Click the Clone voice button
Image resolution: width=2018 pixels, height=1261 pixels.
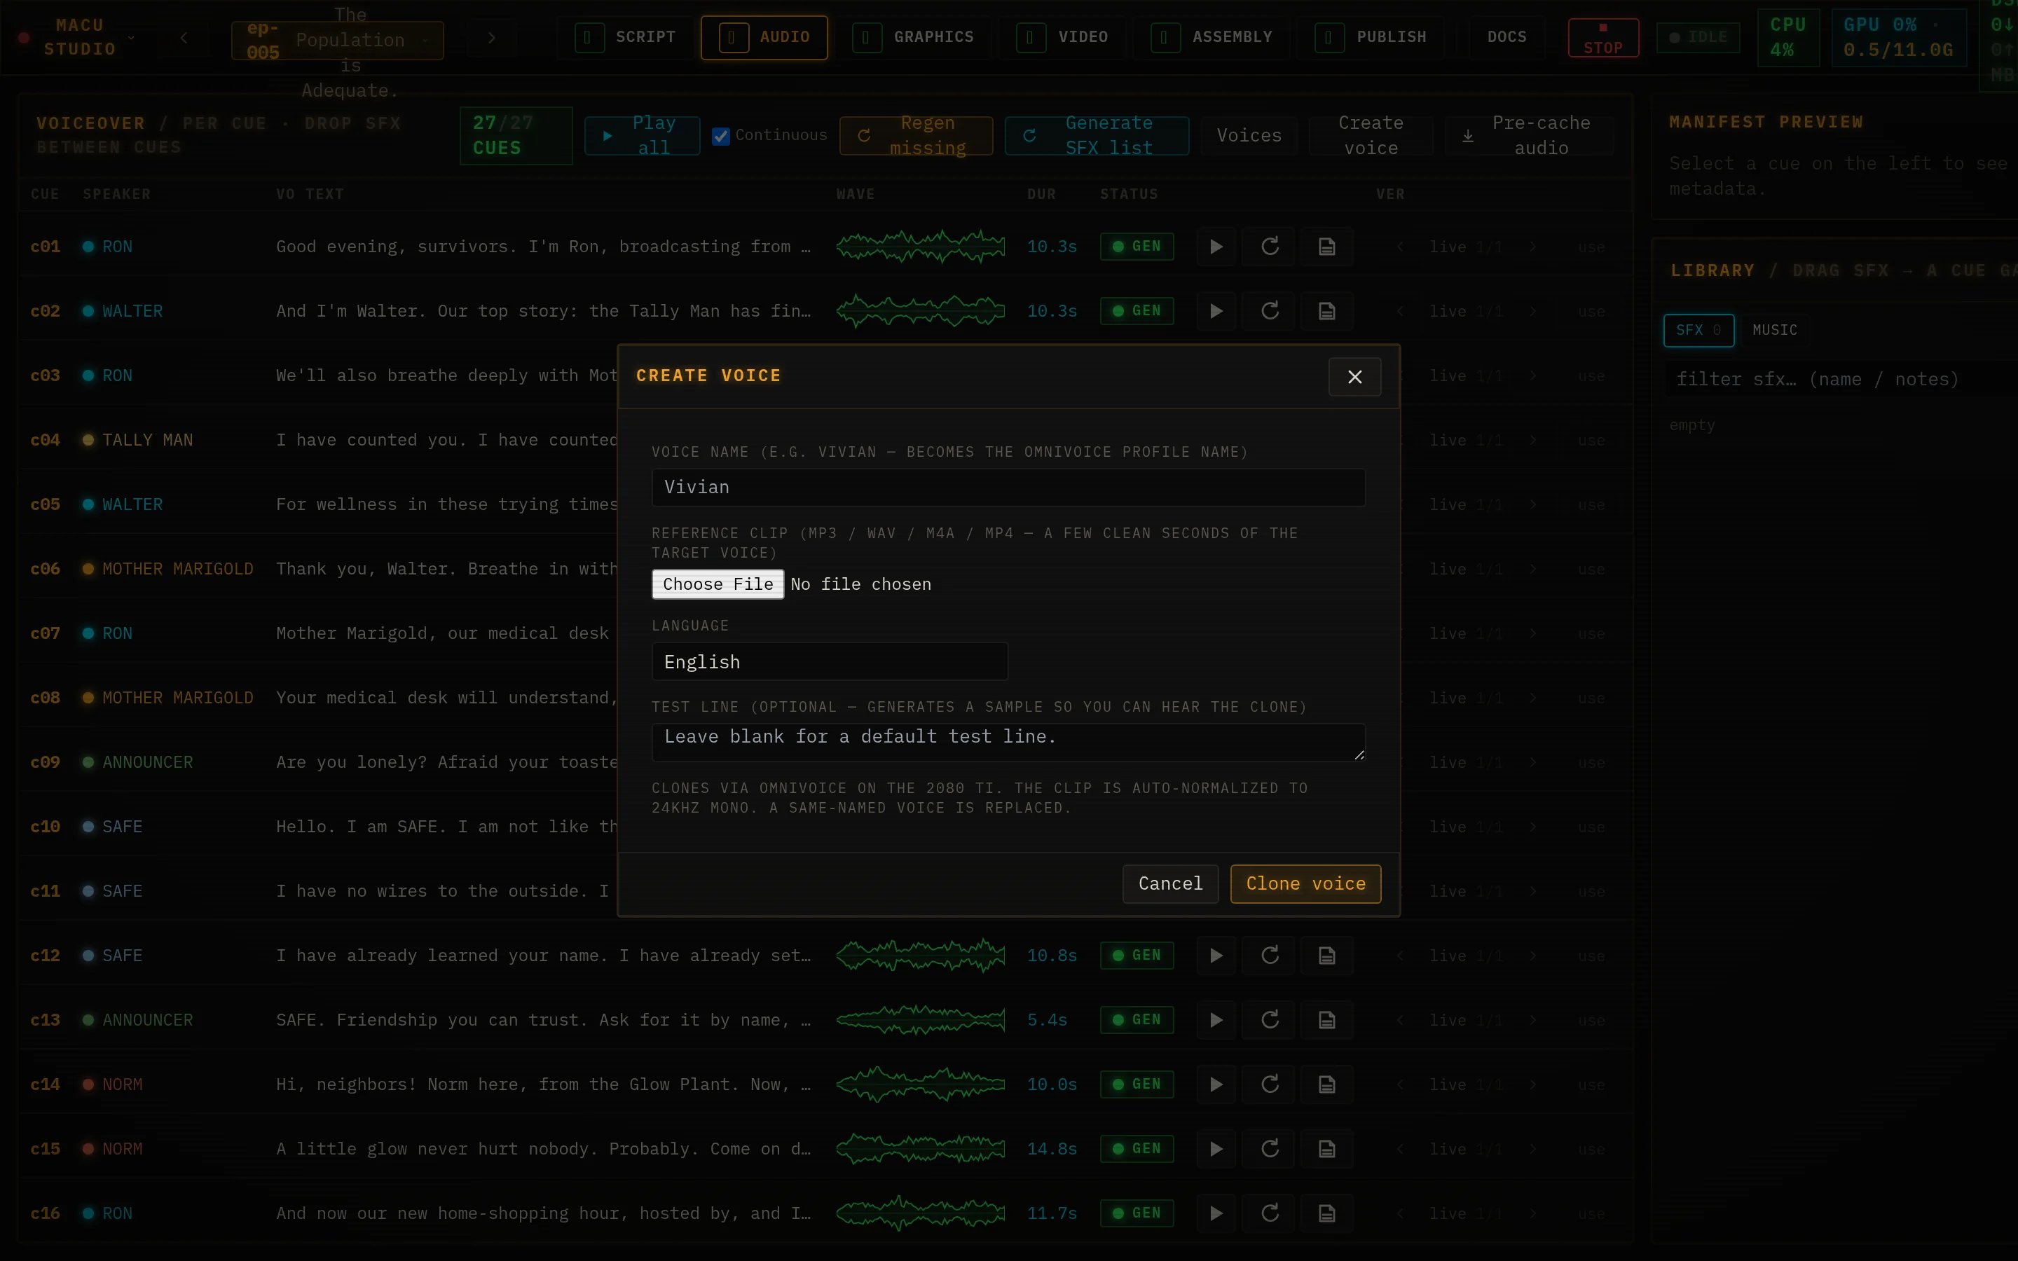coord(1305,884)
